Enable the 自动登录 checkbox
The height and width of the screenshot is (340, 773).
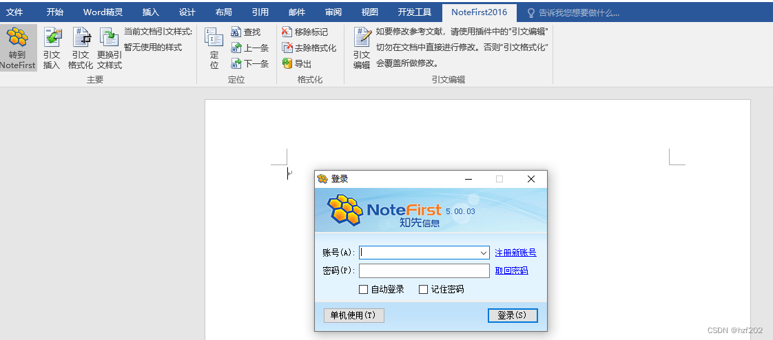coord(363,290)
